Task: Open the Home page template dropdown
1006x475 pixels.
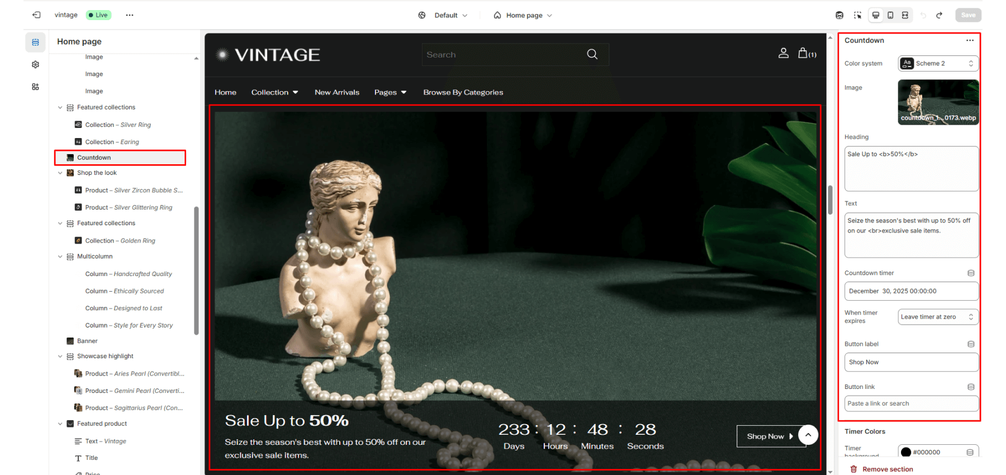Action: 529,15
